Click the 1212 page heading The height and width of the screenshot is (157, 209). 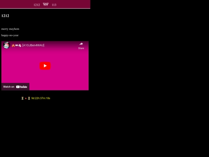5,16
